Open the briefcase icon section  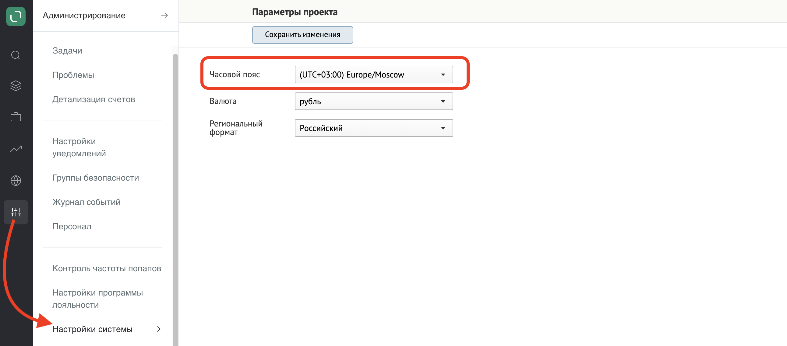coord(16,117)
